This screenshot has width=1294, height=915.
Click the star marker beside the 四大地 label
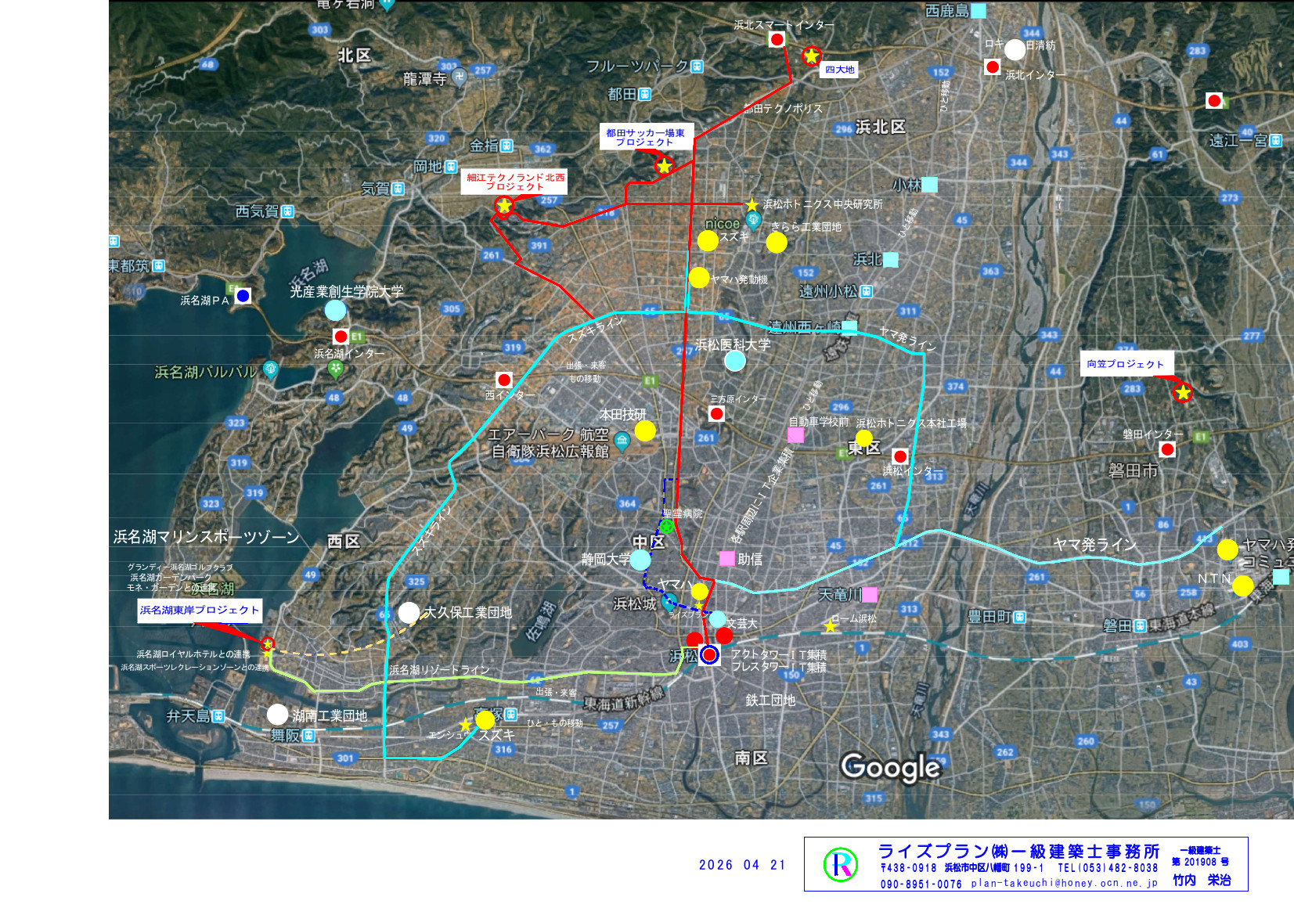tap(811, 56)
